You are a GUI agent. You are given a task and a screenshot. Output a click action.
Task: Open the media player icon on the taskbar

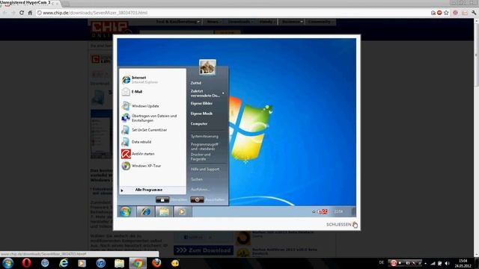coord(82,263)
